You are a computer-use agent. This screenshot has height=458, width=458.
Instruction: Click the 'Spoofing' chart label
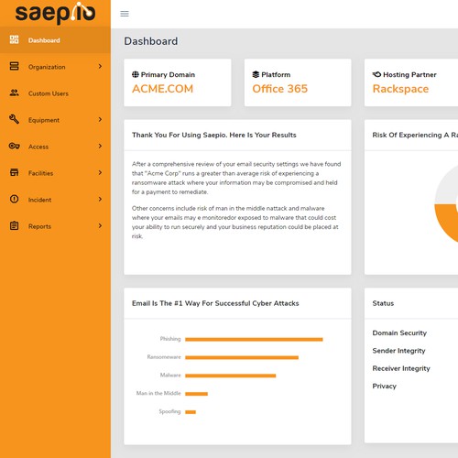[169, 411]
